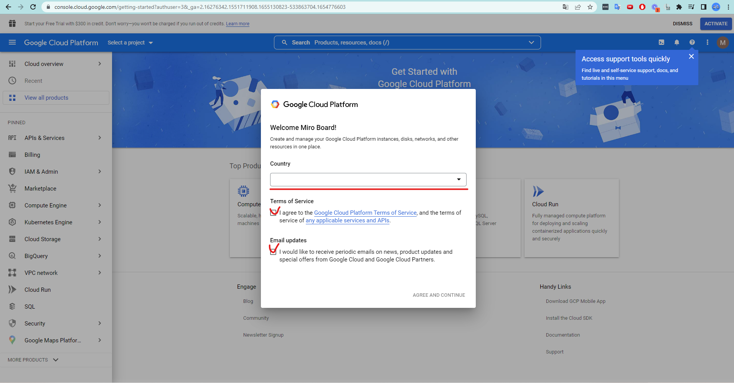Click the Security shield icon

[x=12, y=324]
